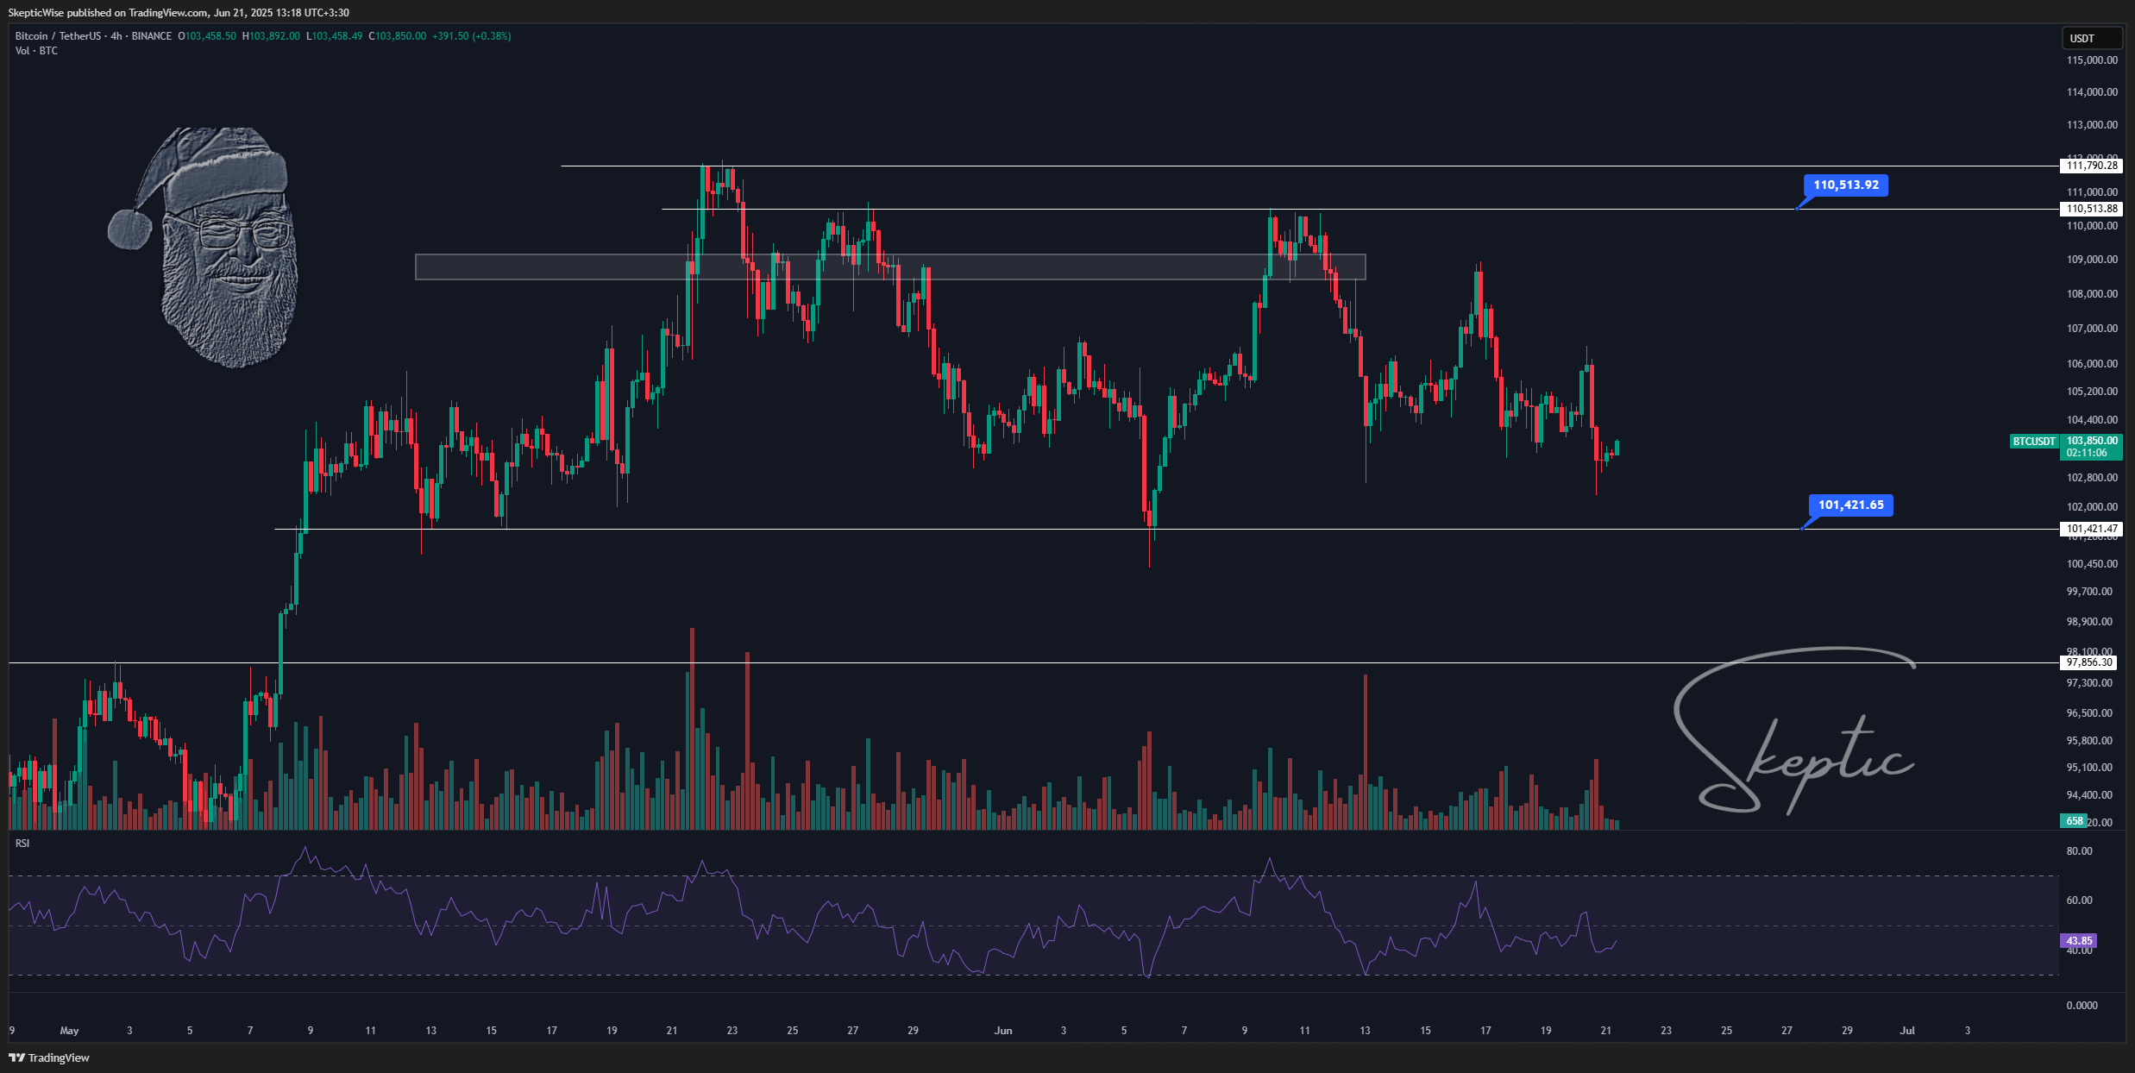This screenshot has height=1073, width=2135.
Task: Click the Bitcoin / TetherUS symbol title
Action: click(x=58, y=36)
